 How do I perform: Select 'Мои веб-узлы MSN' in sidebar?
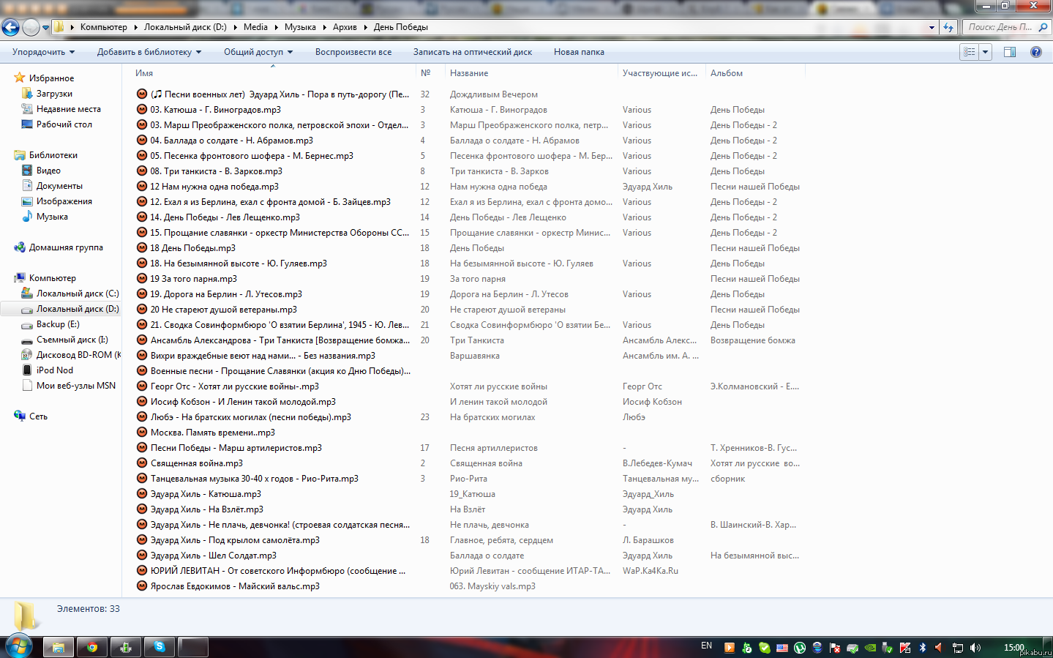[76, 386]
